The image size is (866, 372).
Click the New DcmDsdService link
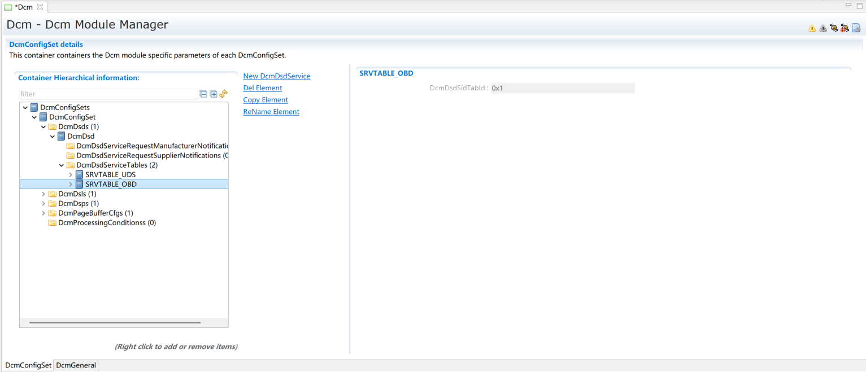coord(276,76)
